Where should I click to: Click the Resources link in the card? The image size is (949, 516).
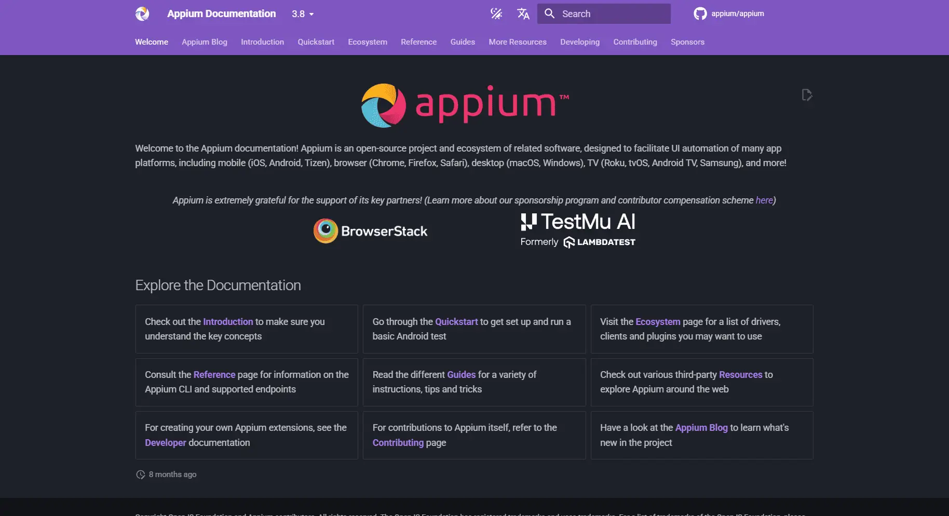(741, 375)
